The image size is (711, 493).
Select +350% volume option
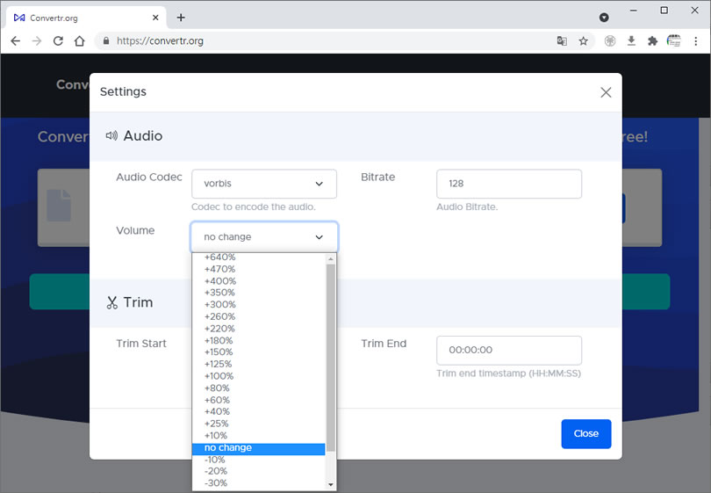(258, 293)
